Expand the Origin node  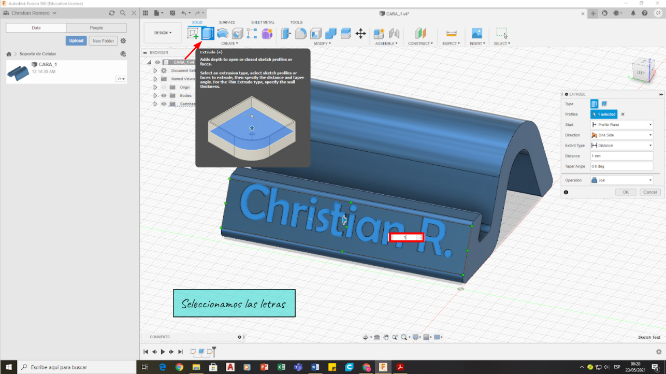[x=155, y=87]
